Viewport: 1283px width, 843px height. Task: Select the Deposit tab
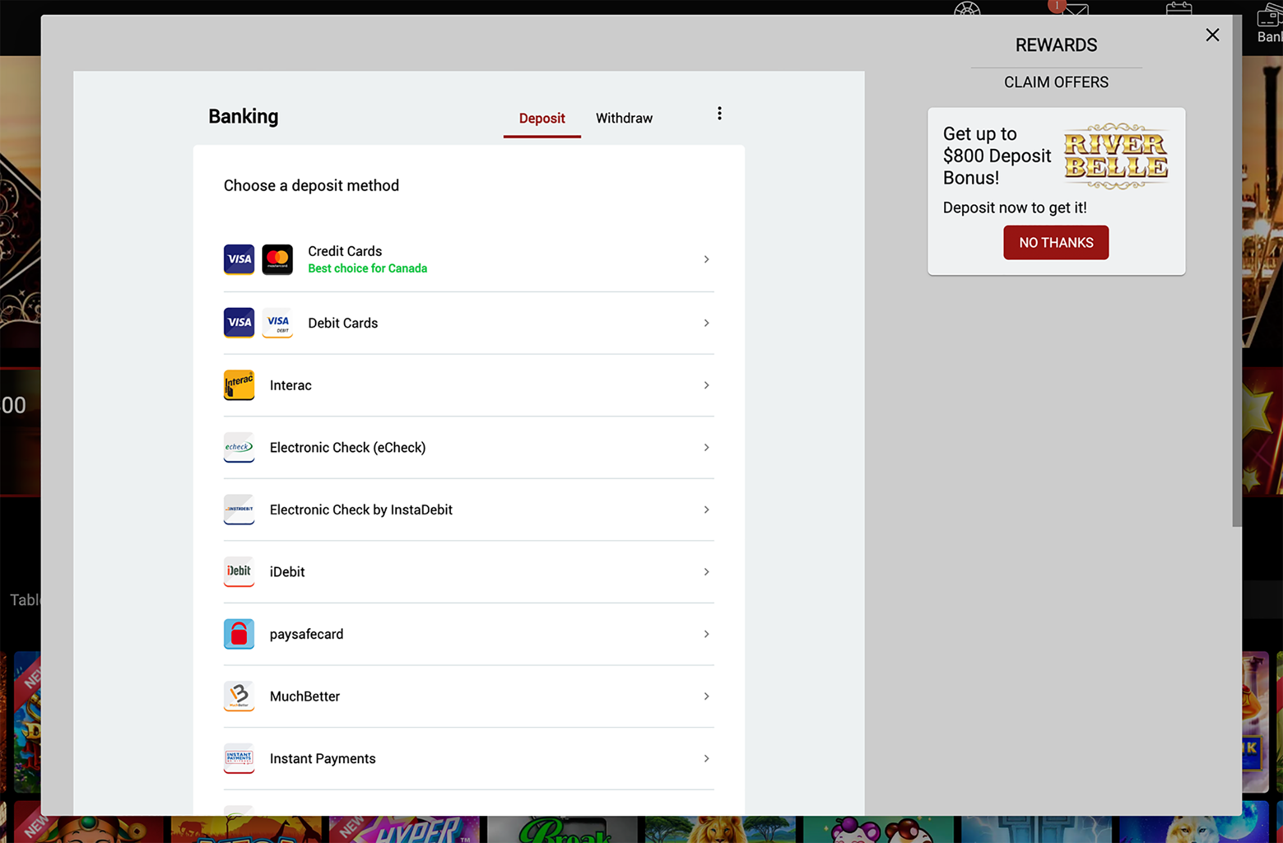[x=541, y=118]
